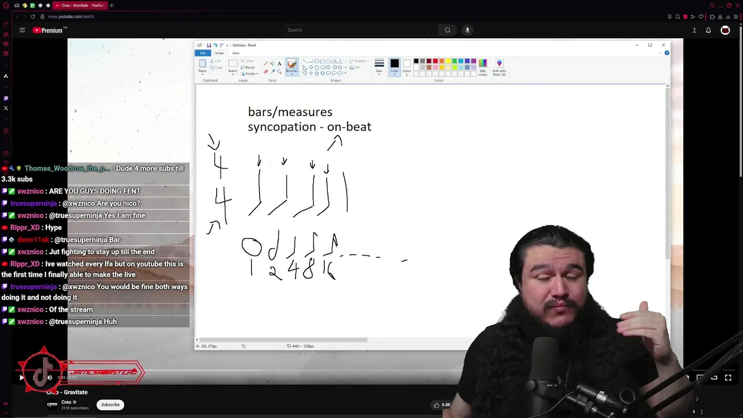Select Color 2 in Paint

click(406, 67)
